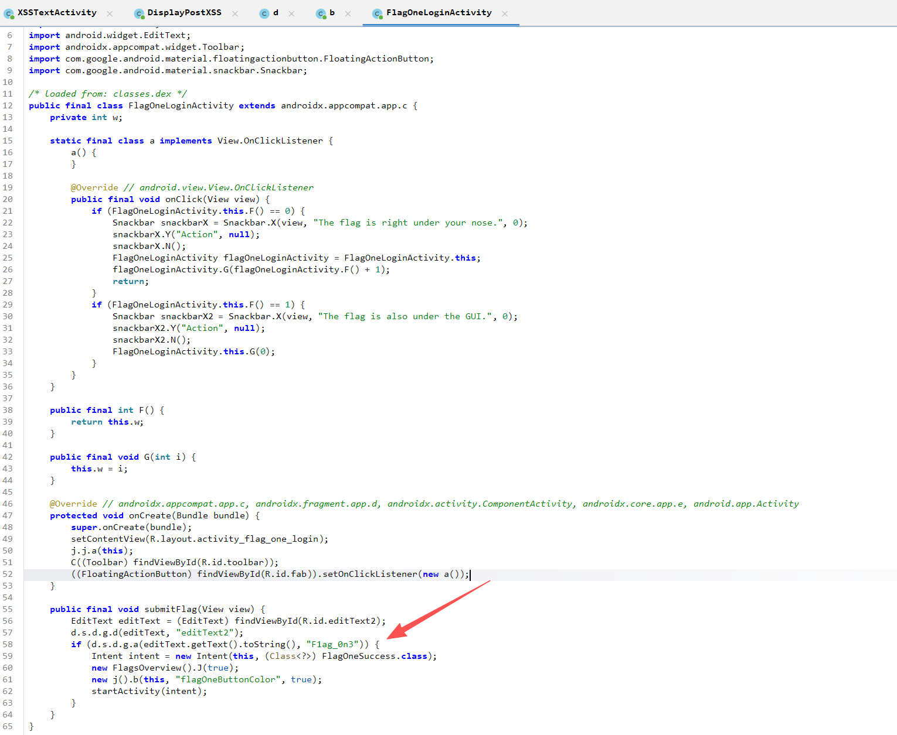Close tab d

click(x=291, y=13)
